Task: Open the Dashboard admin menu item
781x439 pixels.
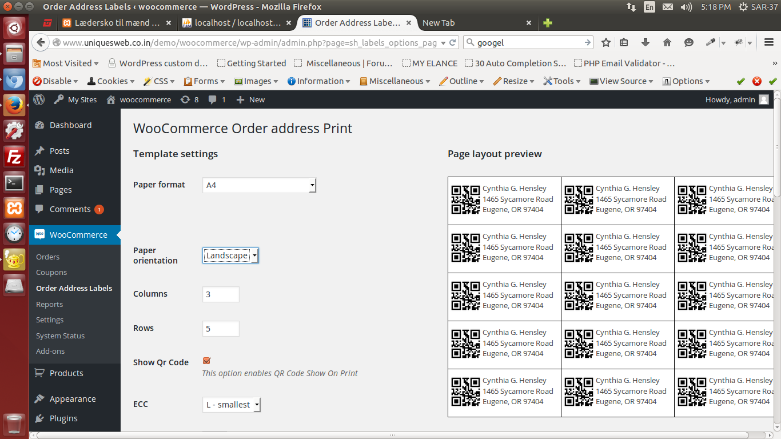Action: click(x=75, y=125)
